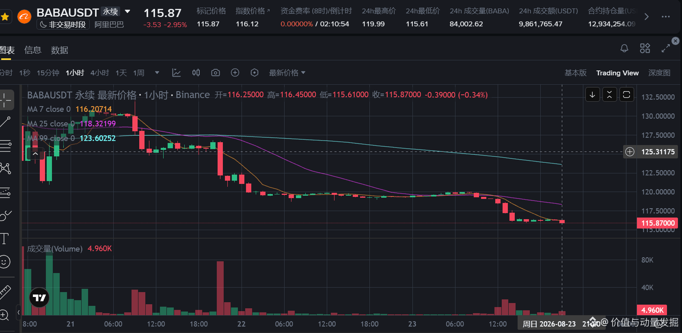Switch to the 数据 tab
Screen dimensions: 682x333
click(60, 50)
